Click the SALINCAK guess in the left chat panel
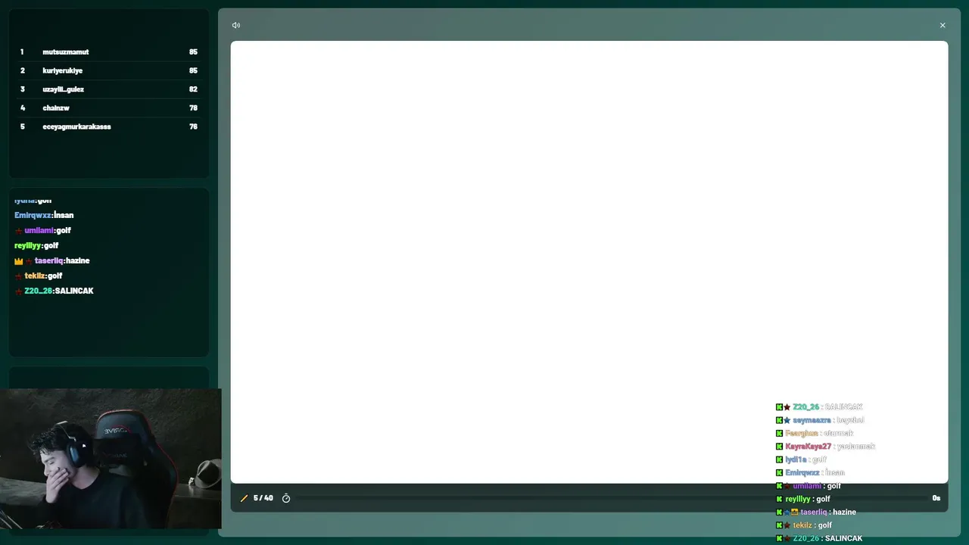 (x=74, y=291)
